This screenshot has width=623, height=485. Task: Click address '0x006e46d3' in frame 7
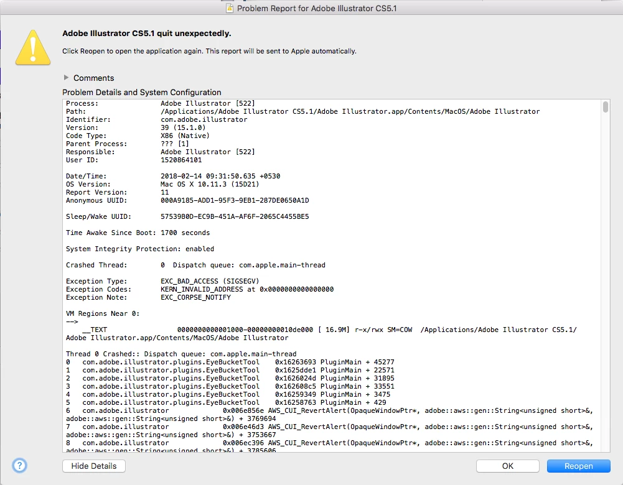tap(243, 427)
